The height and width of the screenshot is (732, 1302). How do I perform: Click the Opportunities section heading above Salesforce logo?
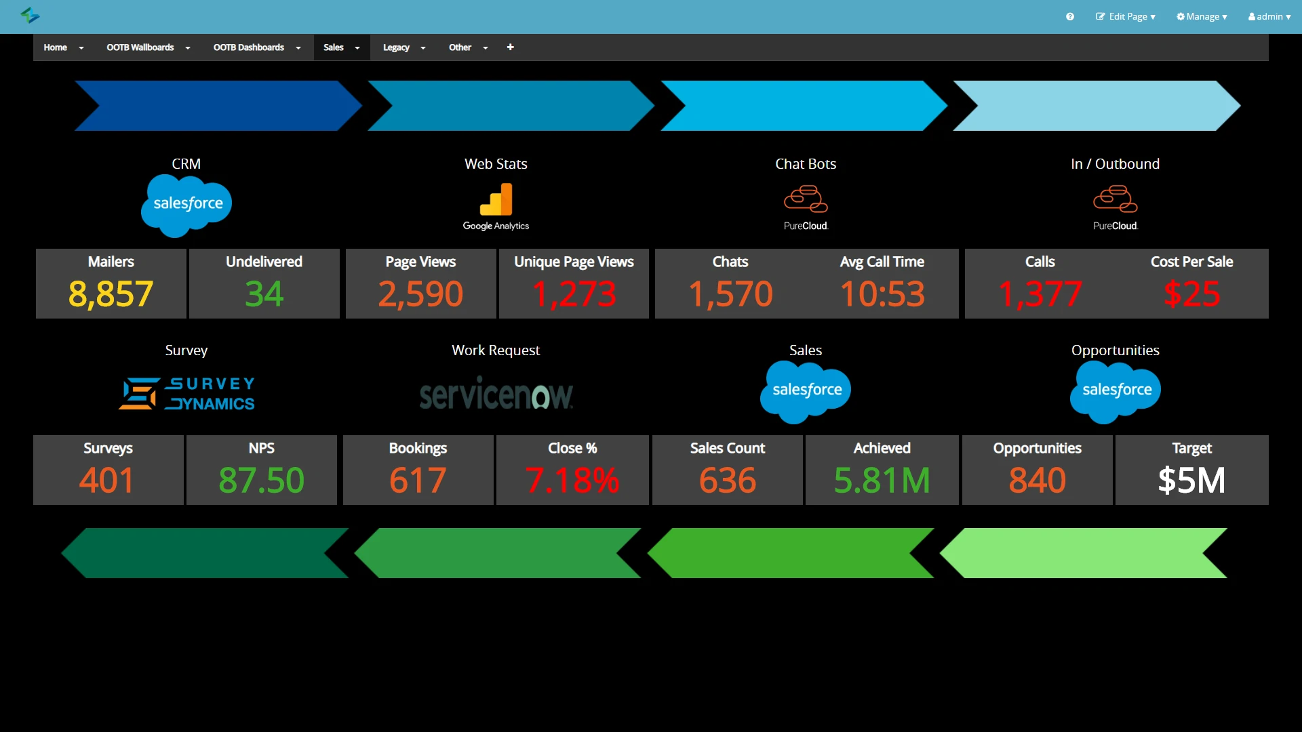click(1116, 350)
